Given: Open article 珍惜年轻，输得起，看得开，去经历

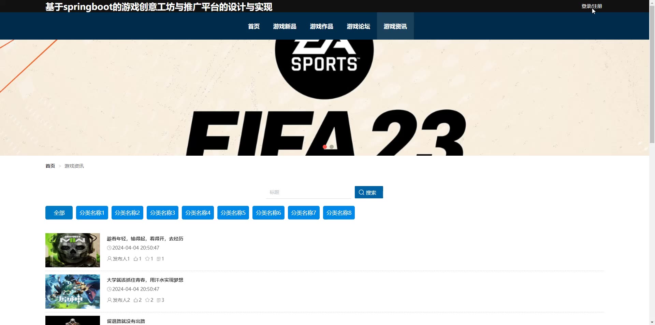Looking at the screenshot, I should pos(145,239).
